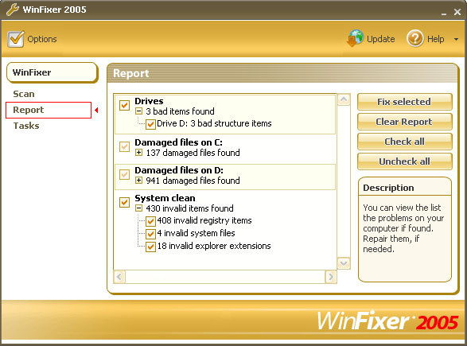Image resolution: width=467 pixels, height=346 pixels.
Task: Toggle Damaged files on C: checkbox
Action: click(124, 146)
